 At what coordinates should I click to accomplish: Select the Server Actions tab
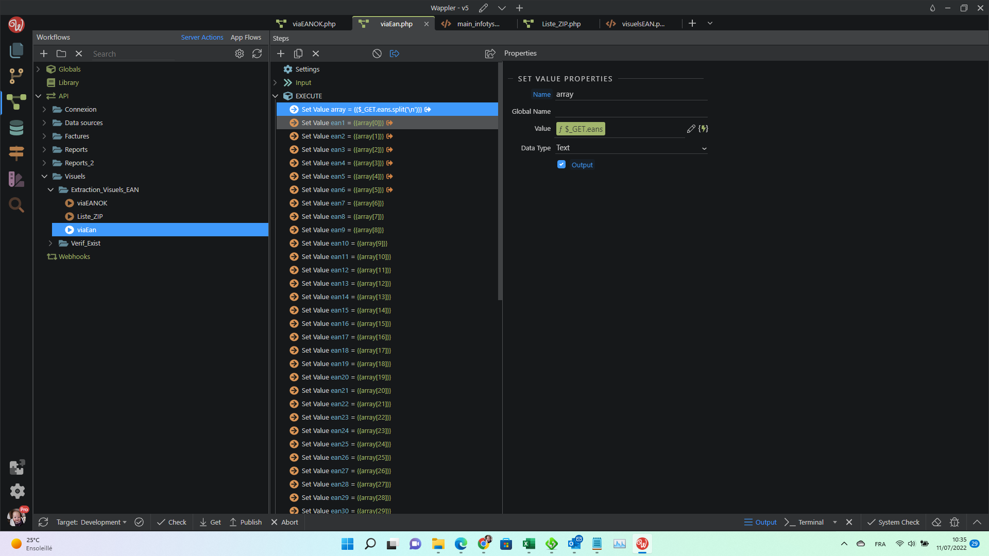pos(202,37)
